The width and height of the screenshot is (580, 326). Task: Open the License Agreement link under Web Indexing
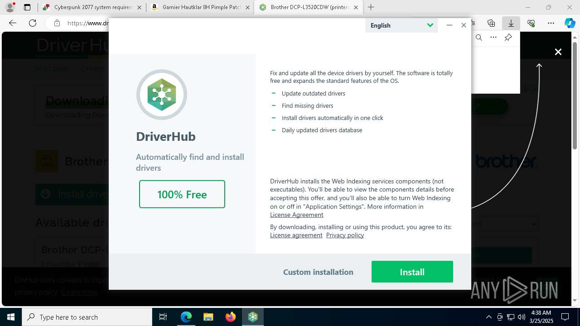[x=296, y=215]
